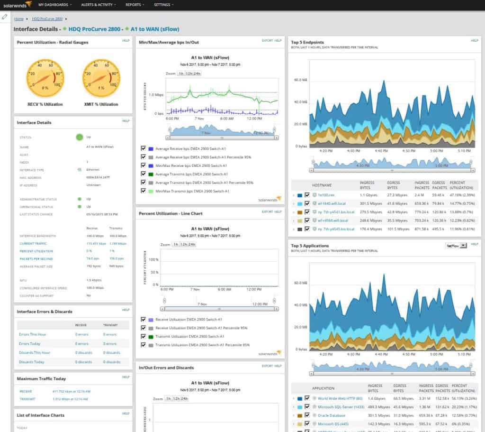Click Administrative Status green dot
The image size is (485, 432).
(80, 199)
